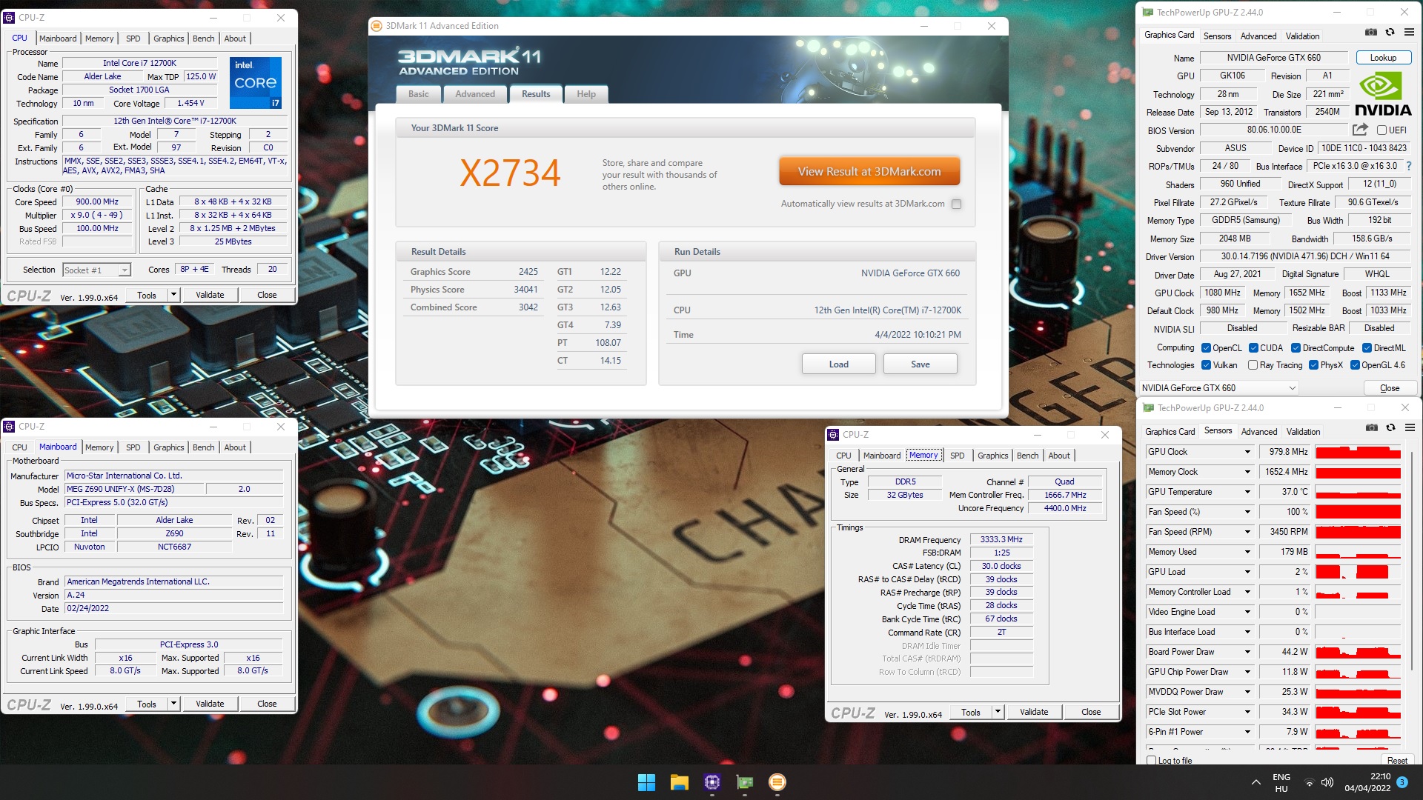Click the refresh icon in GPU-Z Sensors window
1423x800 pixels.
coord(1391,427)
